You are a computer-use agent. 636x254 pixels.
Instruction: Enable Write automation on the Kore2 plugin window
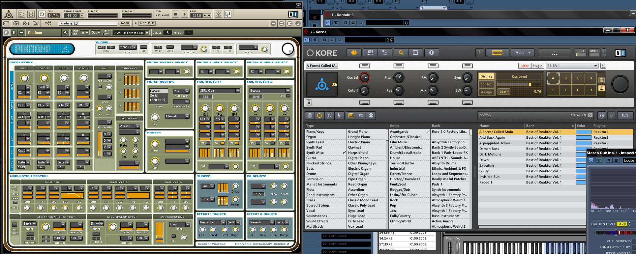coord(332,40)
